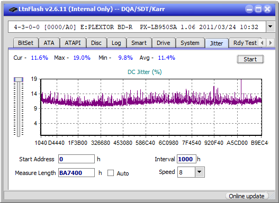Click the Start Address input field
279x203 pixels.
[x=77, y=159]
